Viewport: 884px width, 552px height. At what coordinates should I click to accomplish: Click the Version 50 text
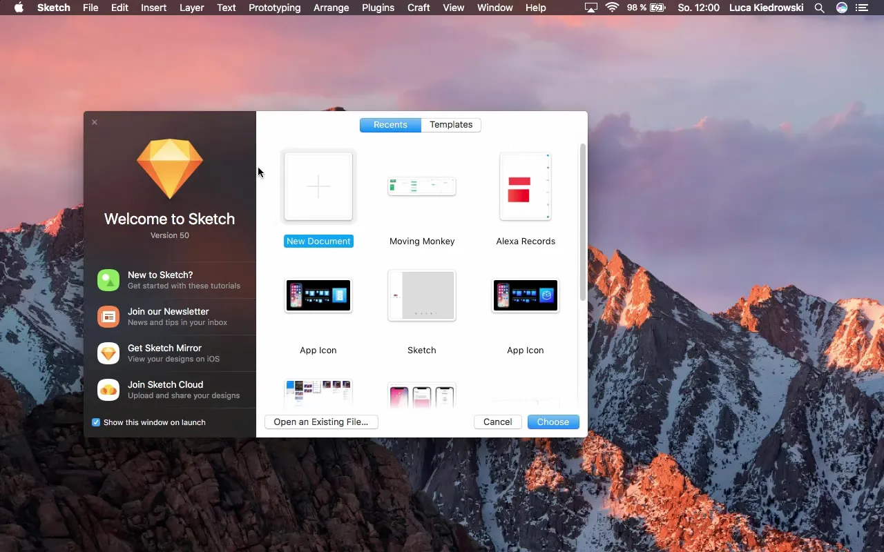tap(170, 235)
